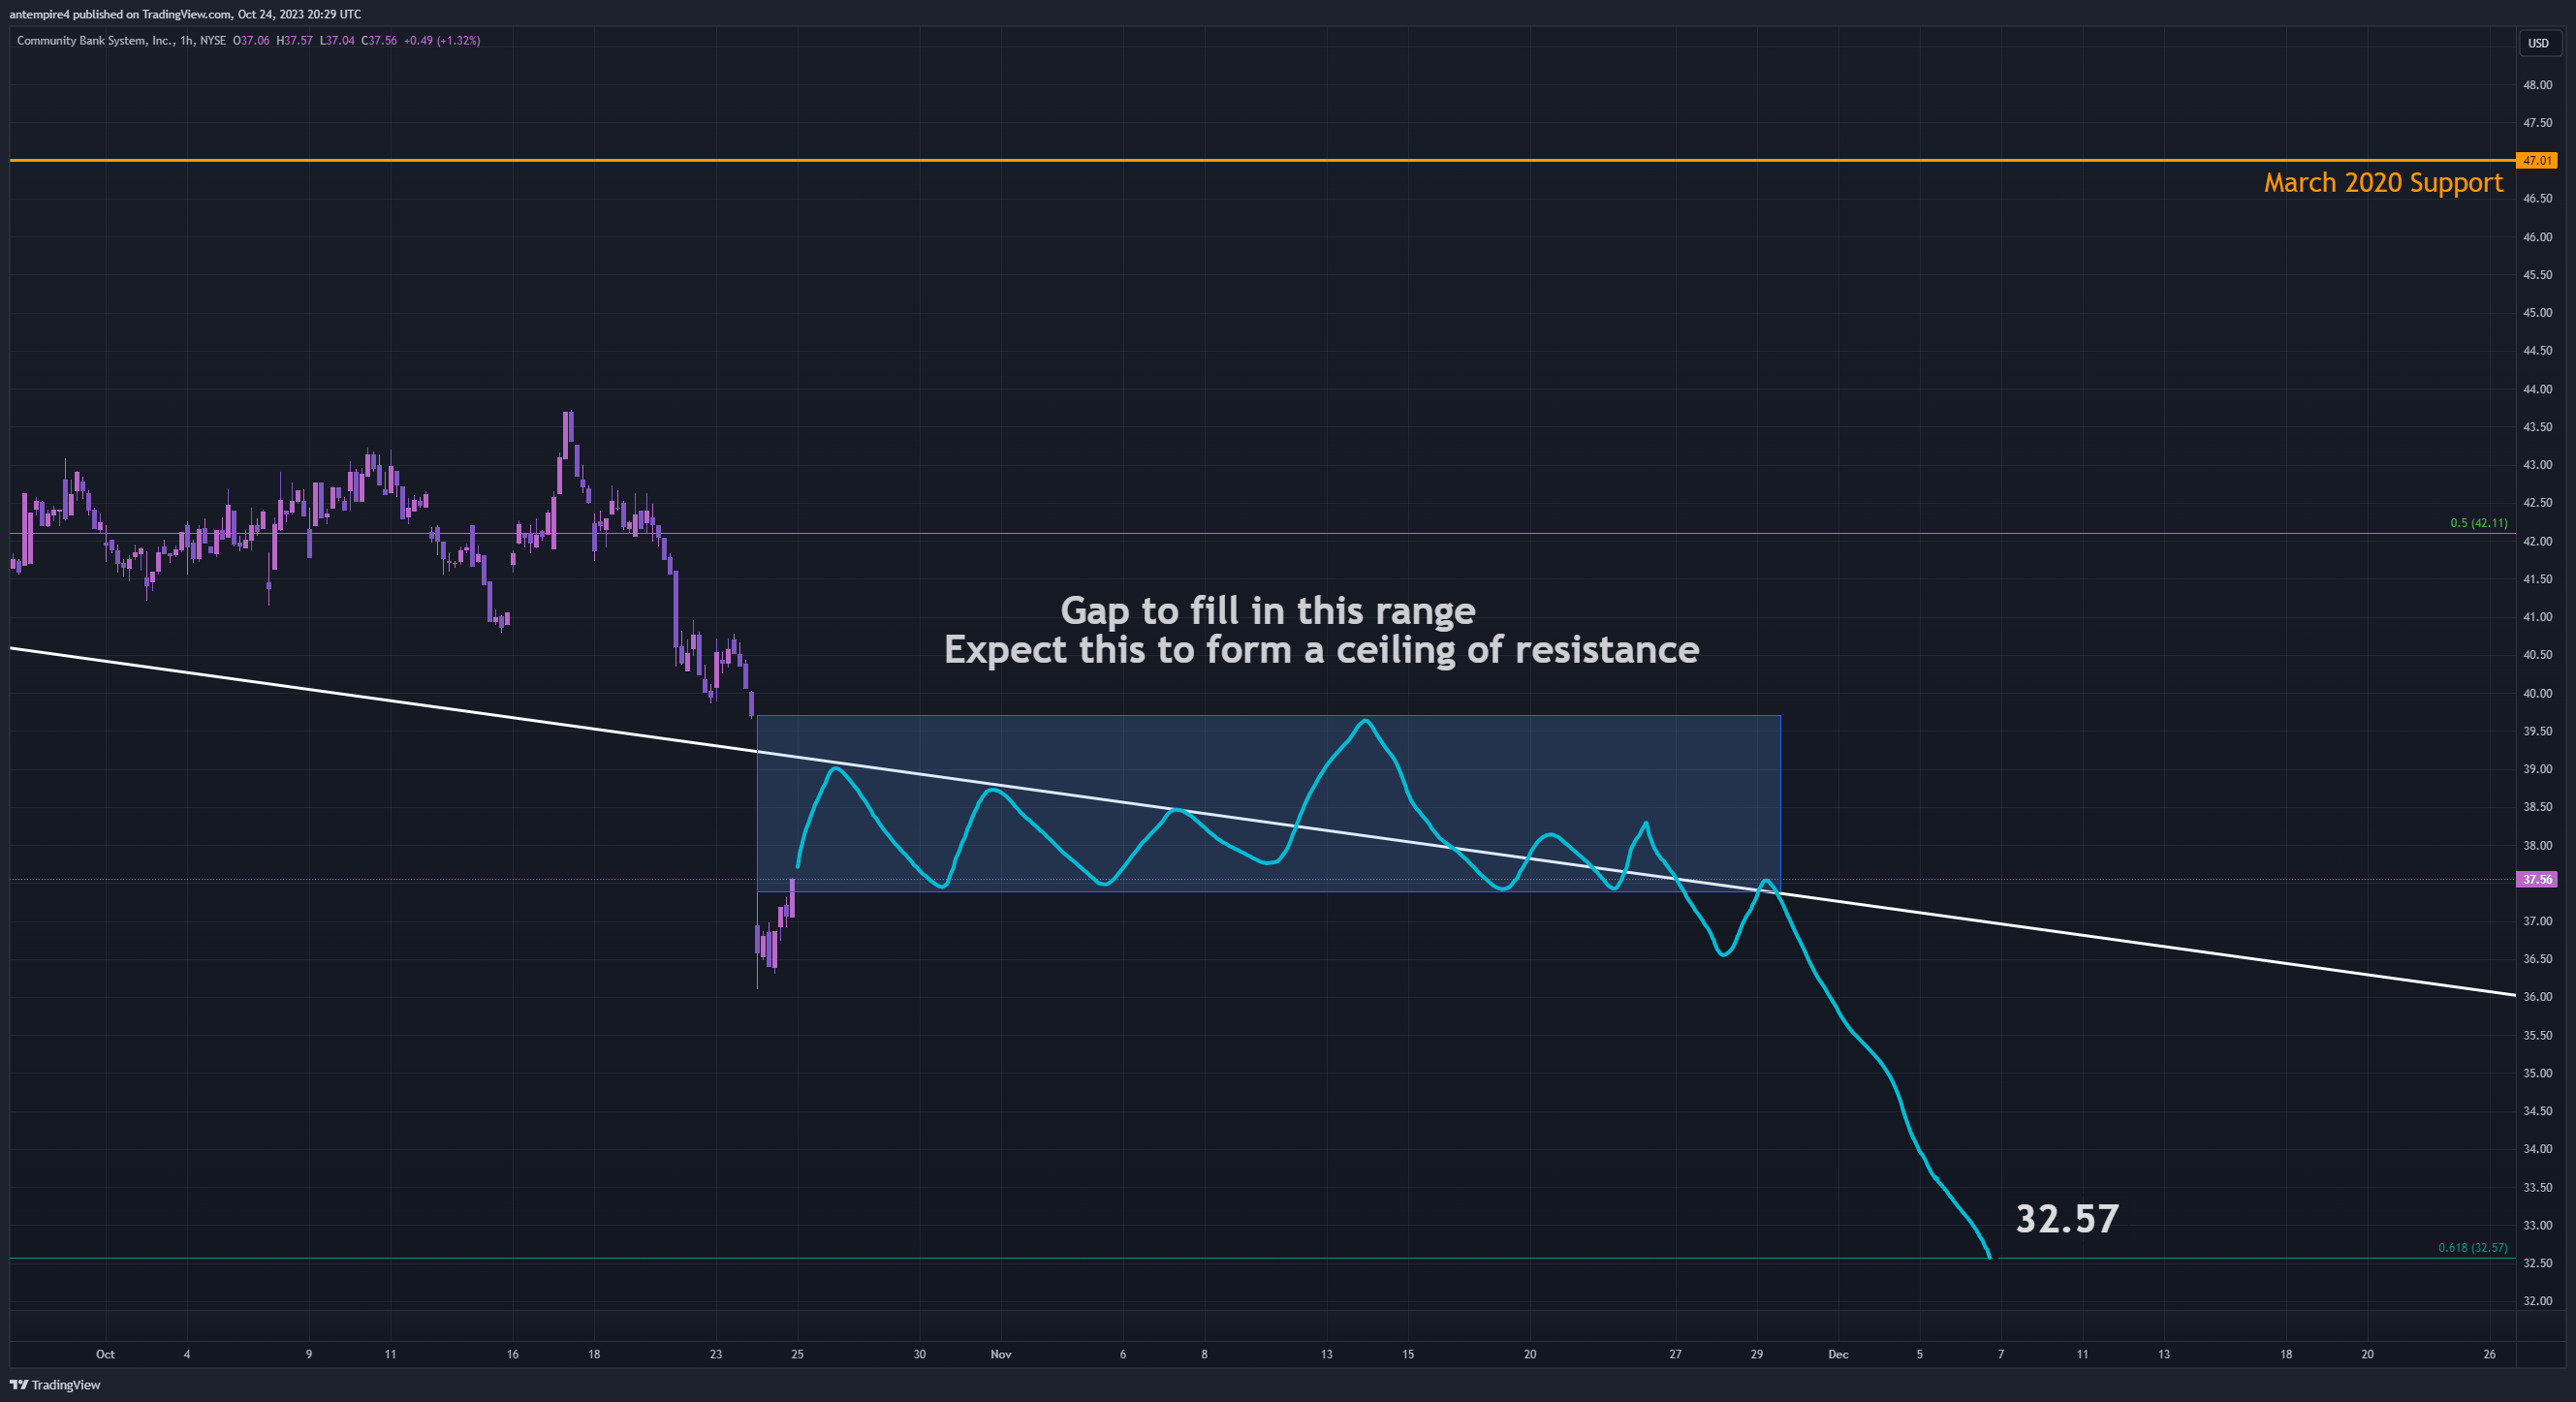Click the 48.00 price axis label
The image size is (2576, 1402).
[x=2537, y=85]
